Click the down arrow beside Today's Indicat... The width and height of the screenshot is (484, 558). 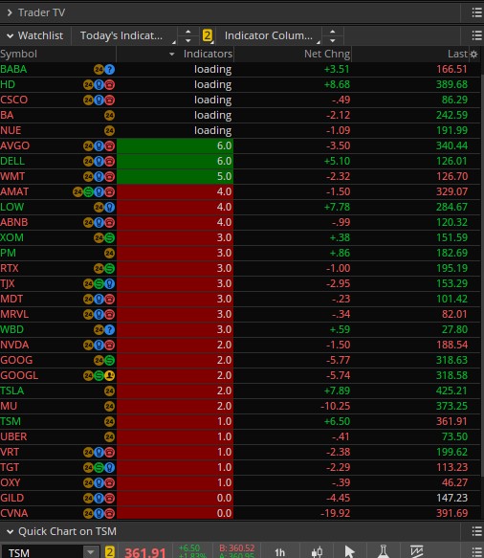pos(188,40)
